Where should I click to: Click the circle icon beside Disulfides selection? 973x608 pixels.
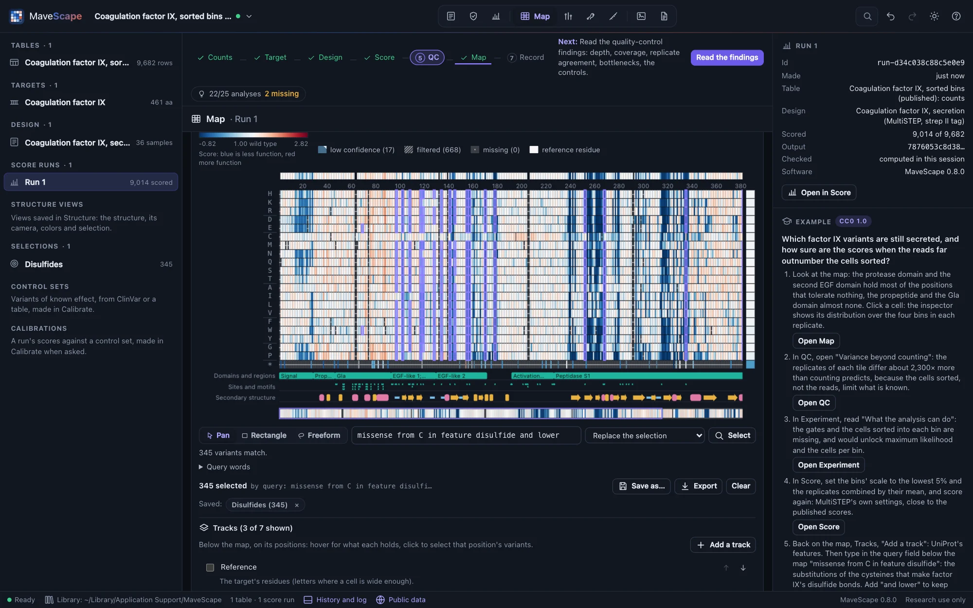click(15, 264)
